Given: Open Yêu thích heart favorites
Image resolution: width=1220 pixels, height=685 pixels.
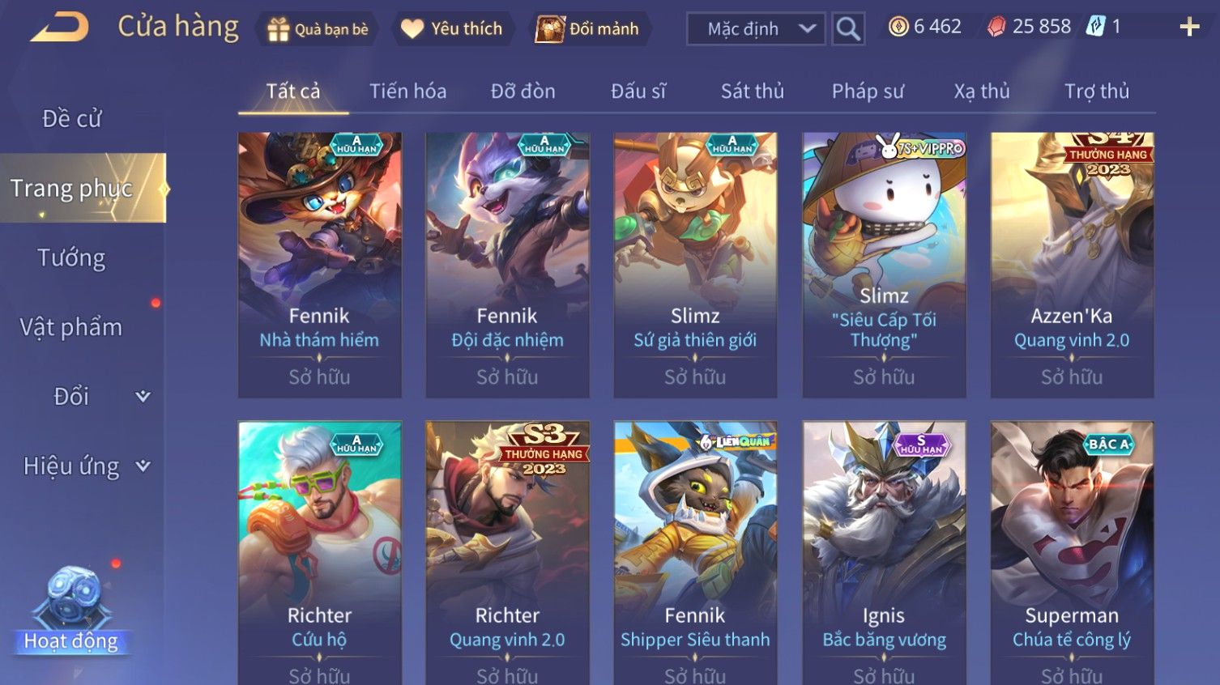Looking at the screenshot, I should pos(412,29).
